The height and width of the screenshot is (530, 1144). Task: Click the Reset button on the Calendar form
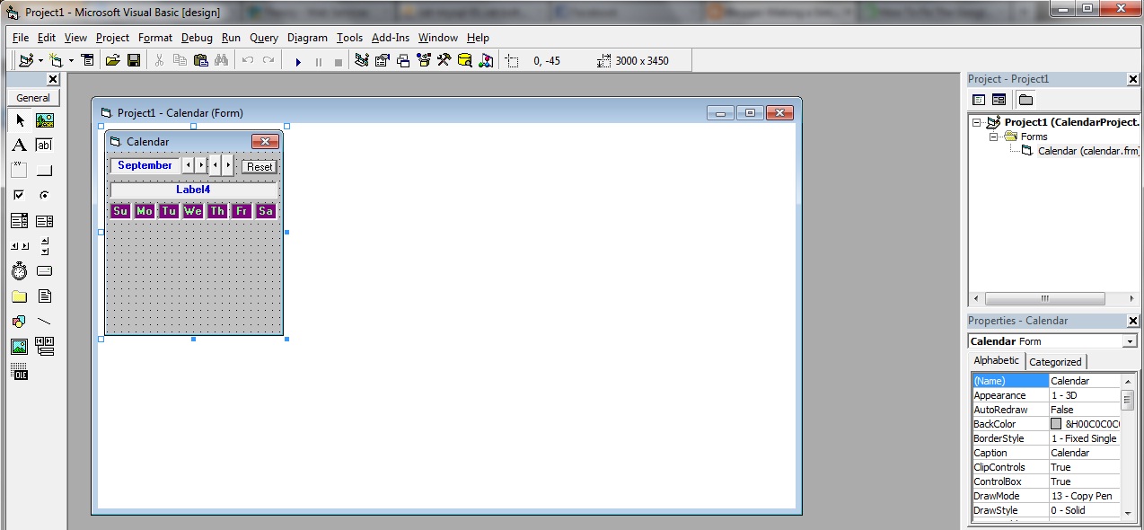259,166
